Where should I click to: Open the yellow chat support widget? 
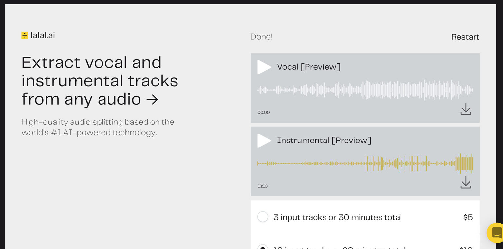tap(496, 233)
